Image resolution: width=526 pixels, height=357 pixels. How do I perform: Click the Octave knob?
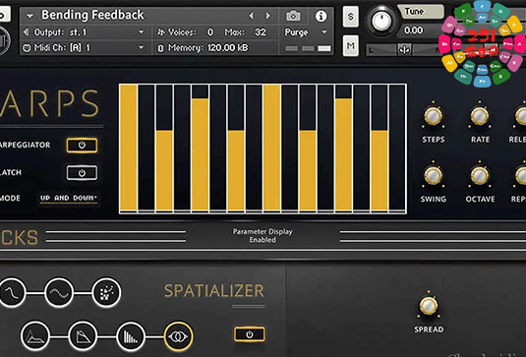(480, 175)
